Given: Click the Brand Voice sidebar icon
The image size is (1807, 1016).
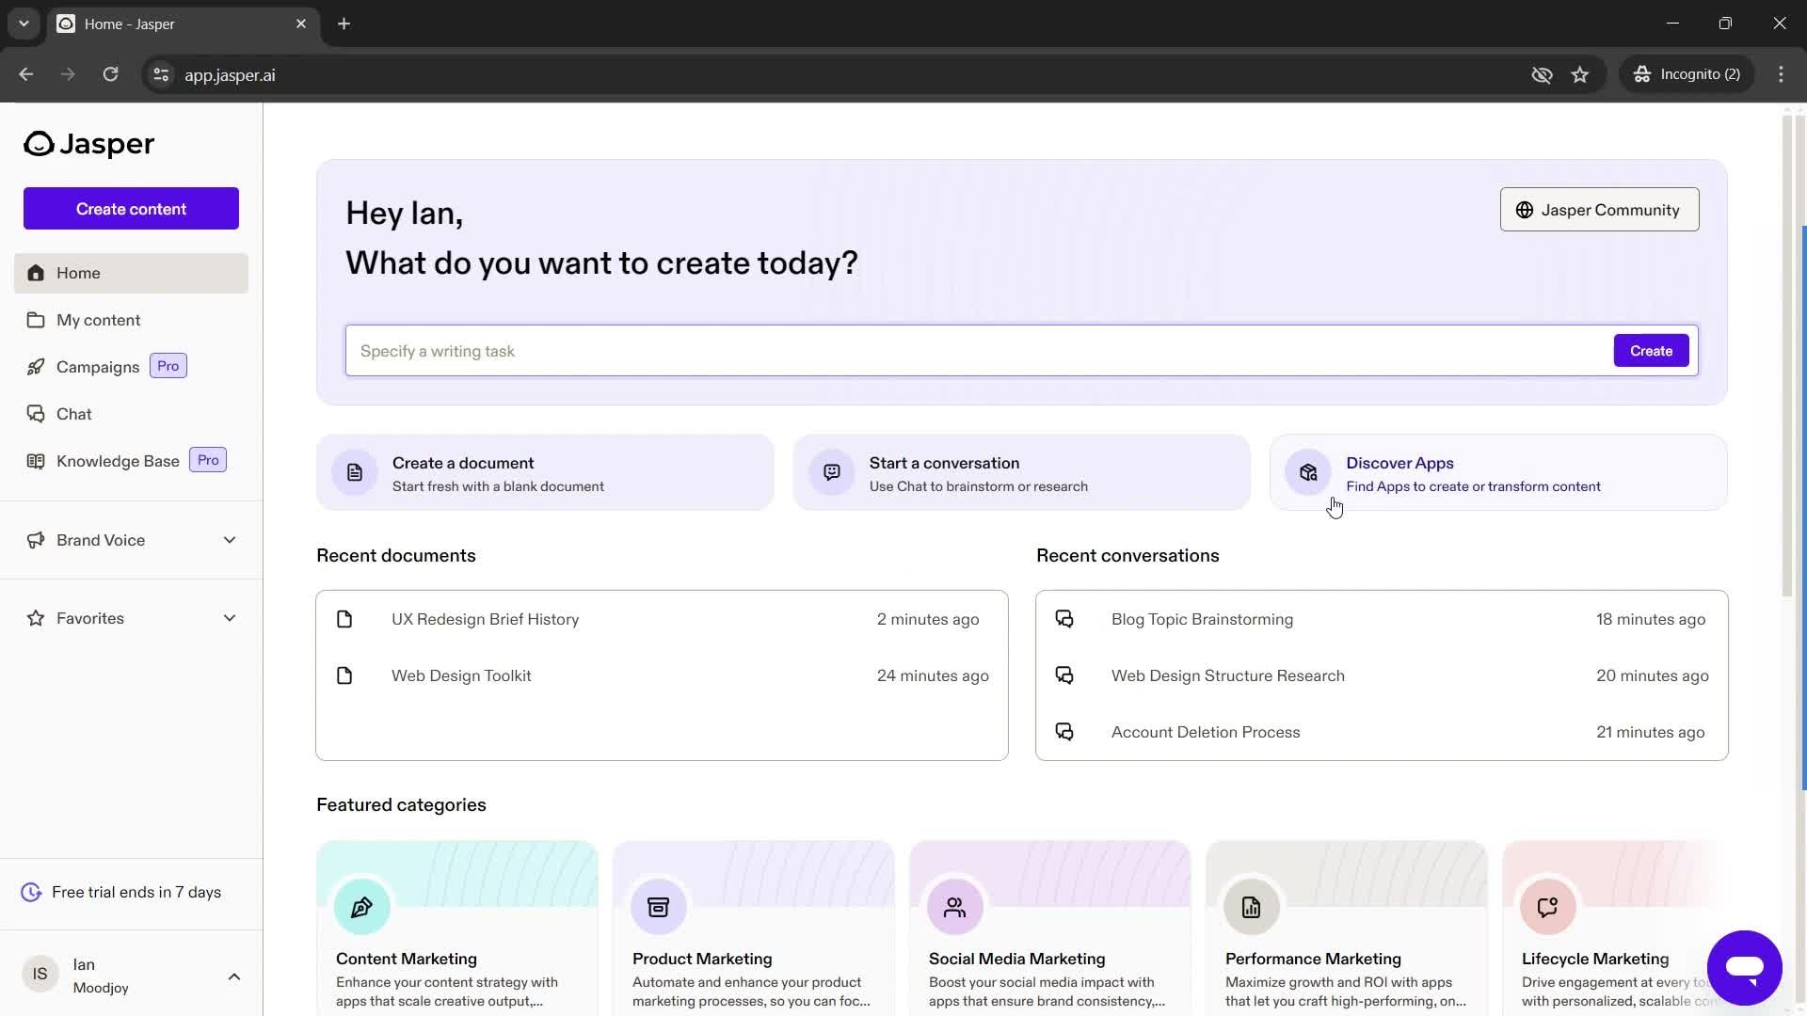Looking at the screenshot, I should click(36, 540).
